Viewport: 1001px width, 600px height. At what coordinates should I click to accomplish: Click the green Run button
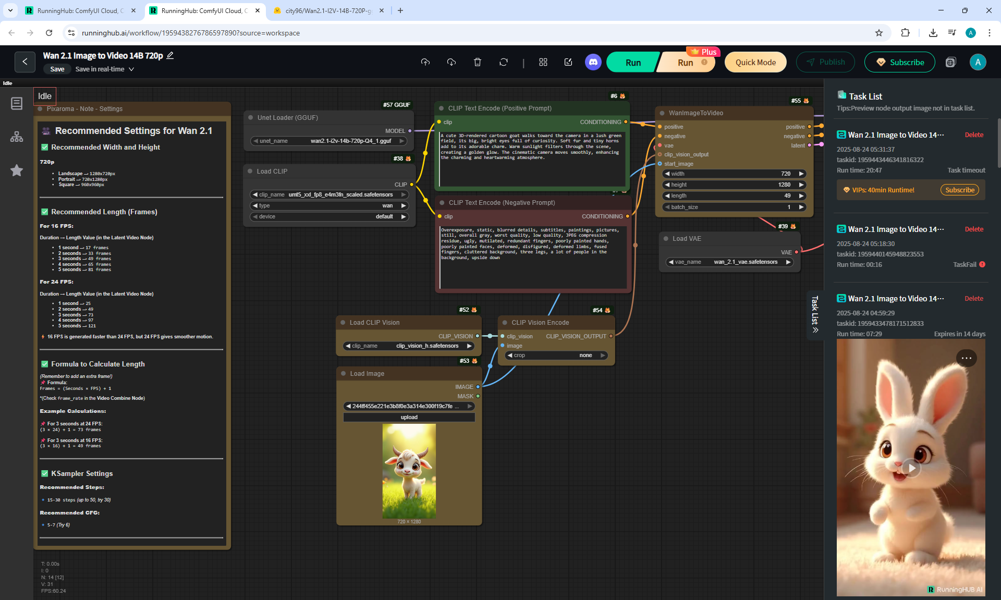(x=633, y=63)
